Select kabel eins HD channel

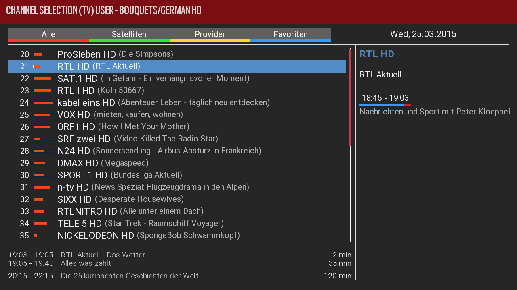click(x=177, y=103)
